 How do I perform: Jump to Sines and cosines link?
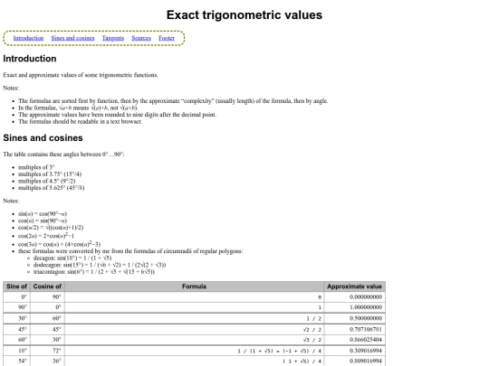(x=72, y=38)
